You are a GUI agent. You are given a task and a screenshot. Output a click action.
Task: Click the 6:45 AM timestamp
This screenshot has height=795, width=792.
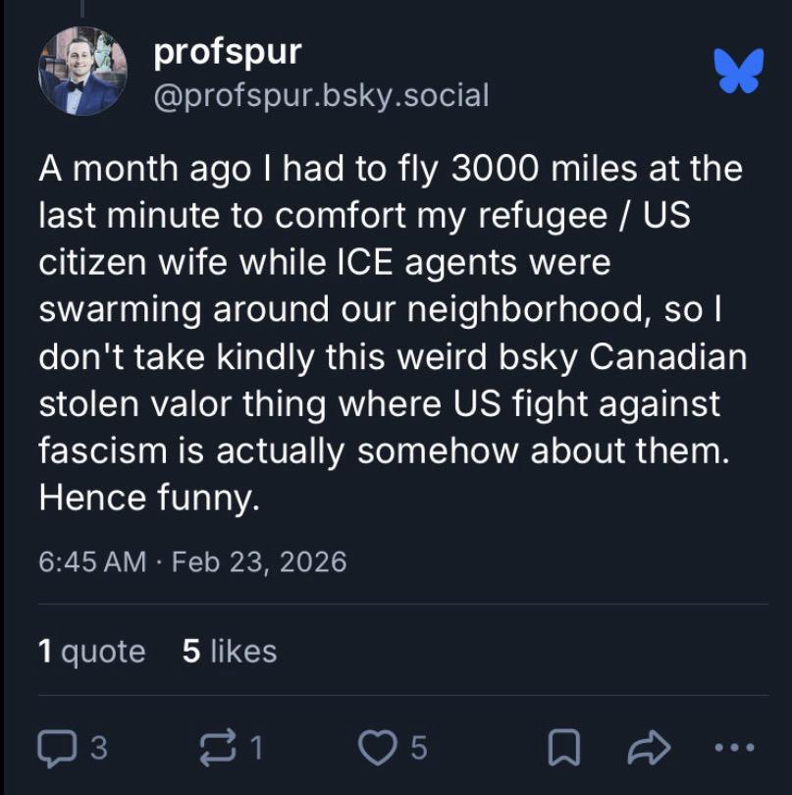click(91, 561)
